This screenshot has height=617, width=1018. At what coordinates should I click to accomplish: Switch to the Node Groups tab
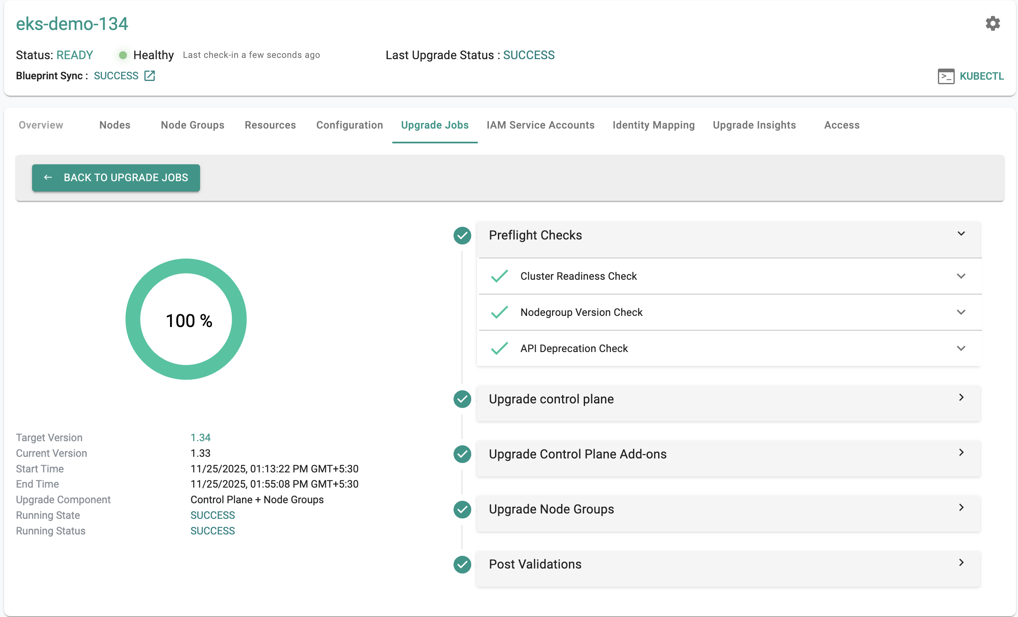click(x=192, y=125)
